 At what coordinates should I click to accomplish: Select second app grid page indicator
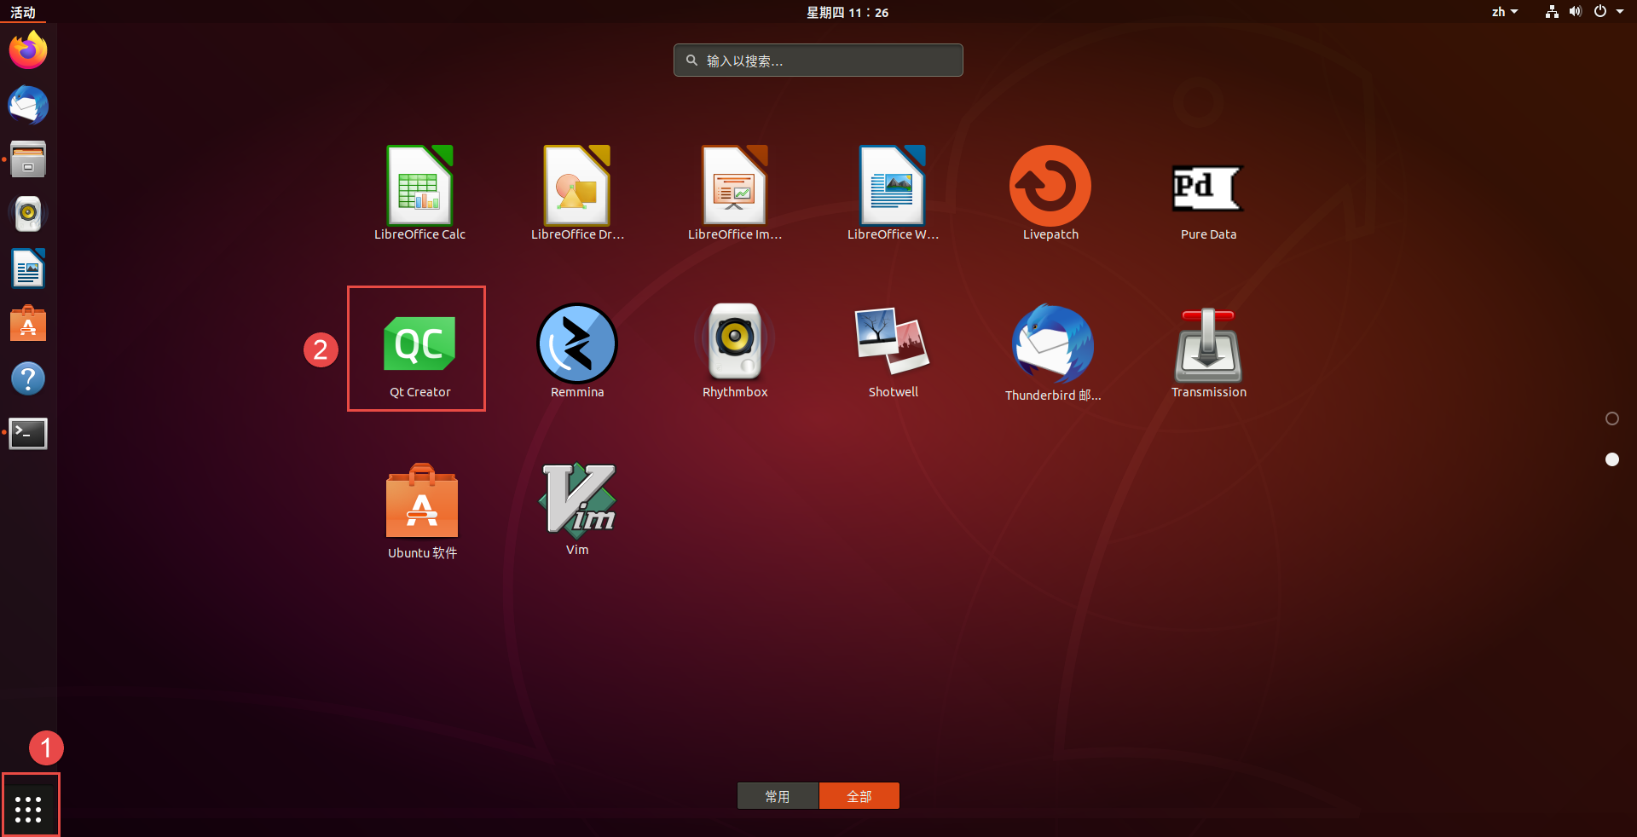click(1611, 459)
